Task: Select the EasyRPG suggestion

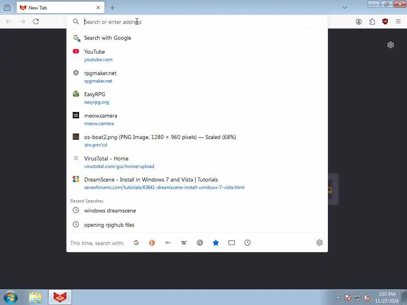Action: tap(197, 98)
